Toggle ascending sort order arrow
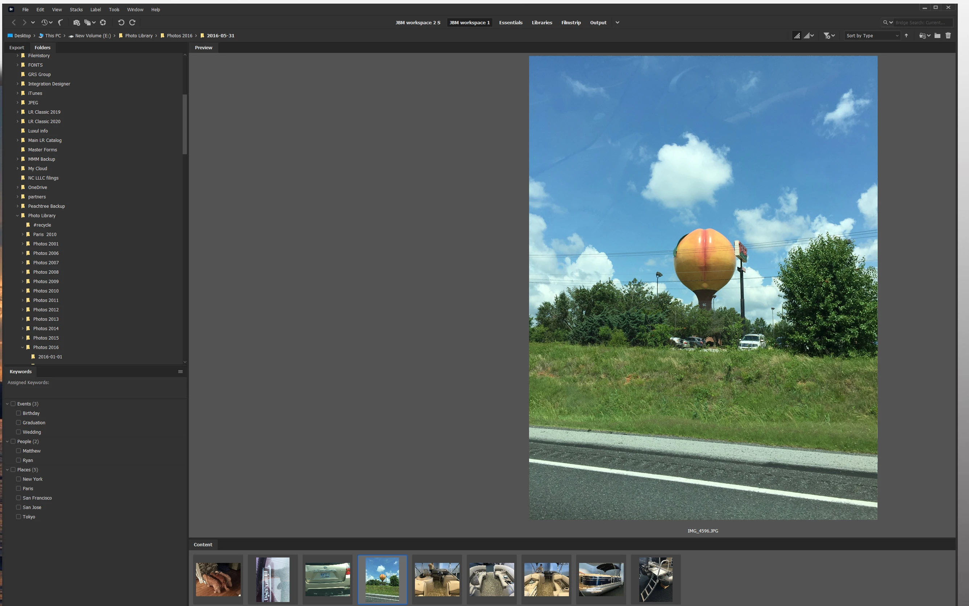This screenshot has height=606, width=969. click(x=906, y=36)
